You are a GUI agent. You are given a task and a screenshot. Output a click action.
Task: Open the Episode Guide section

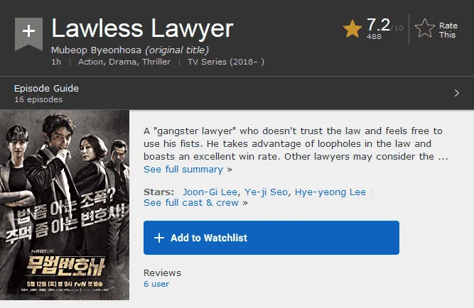click(46, 89)
